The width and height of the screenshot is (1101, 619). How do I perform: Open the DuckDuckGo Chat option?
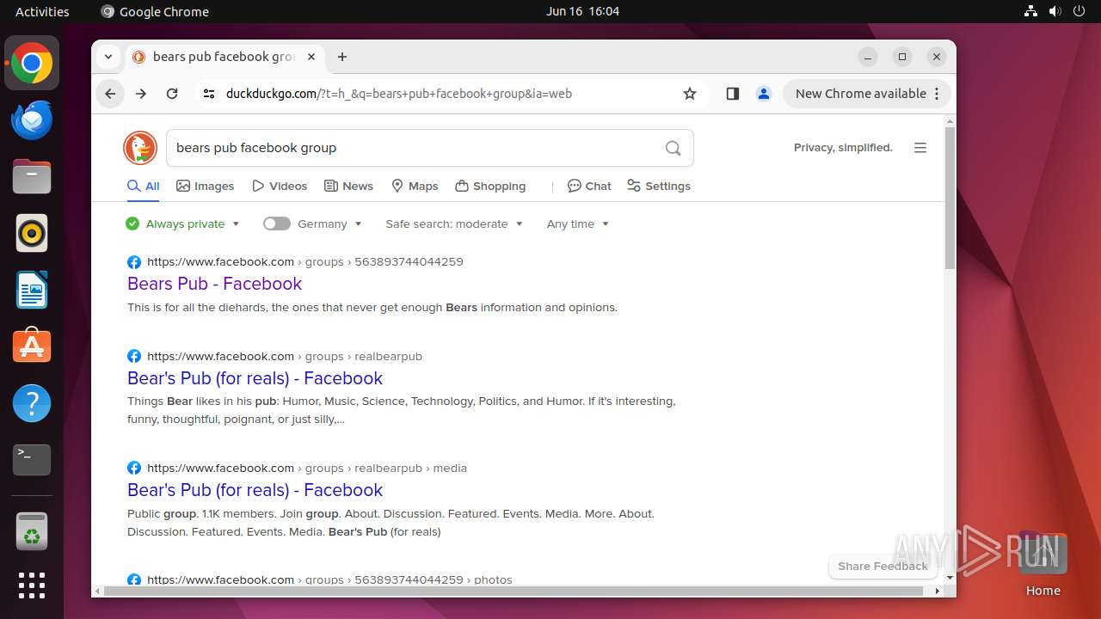(x=589, y=186)
